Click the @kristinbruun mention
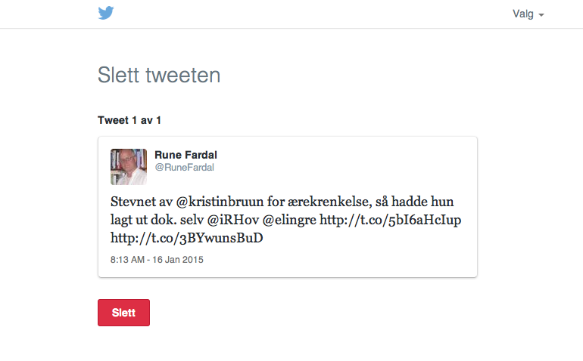The width and height of the screenshot is (583, 361). click(220, 202)
